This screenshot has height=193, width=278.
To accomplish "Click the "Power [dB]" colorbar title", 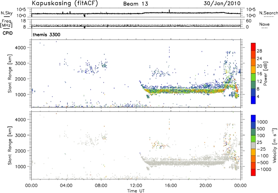I will (265, 74).
